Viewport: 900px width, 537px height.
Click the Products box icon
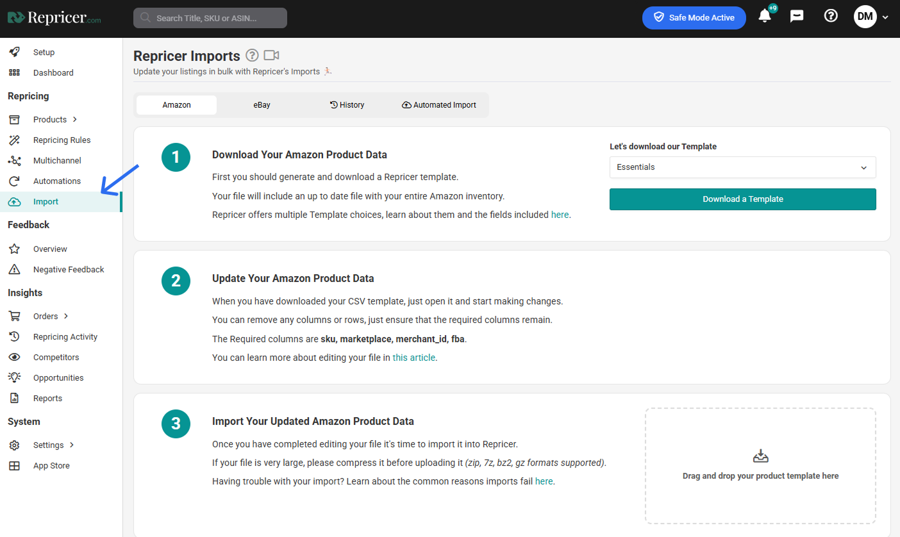[14, 119]
